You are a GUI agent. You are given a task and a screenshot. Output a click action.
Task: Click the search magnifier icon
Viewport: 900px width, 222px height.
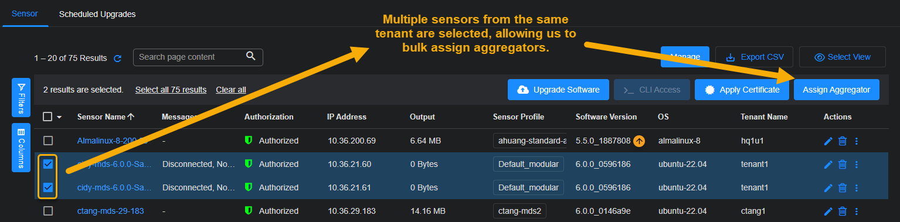click(250, 56)
